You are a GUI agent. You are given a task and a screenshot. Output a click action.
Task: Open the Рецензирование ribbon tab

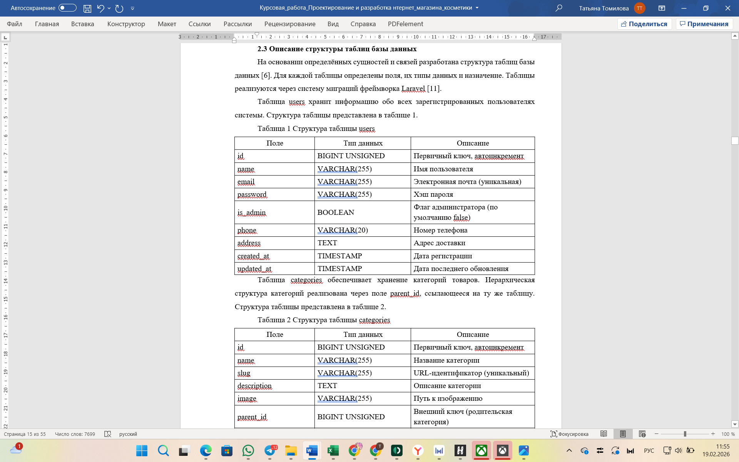click(x=289, y=24)
